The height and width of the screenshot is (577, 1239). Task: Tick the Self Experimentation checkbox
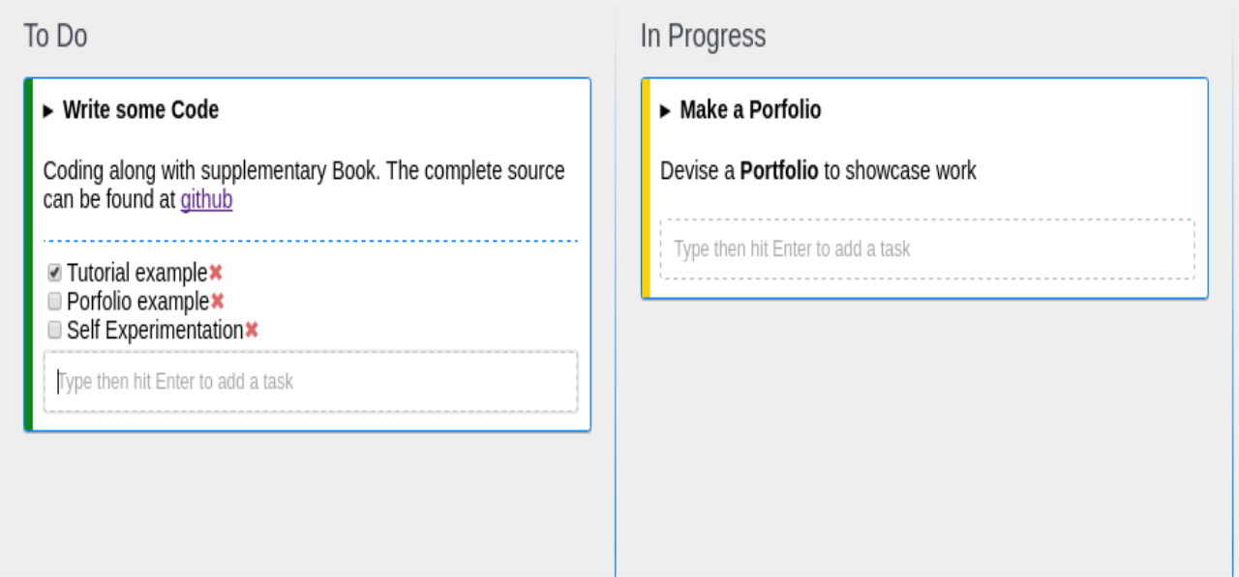click(55, 331)
